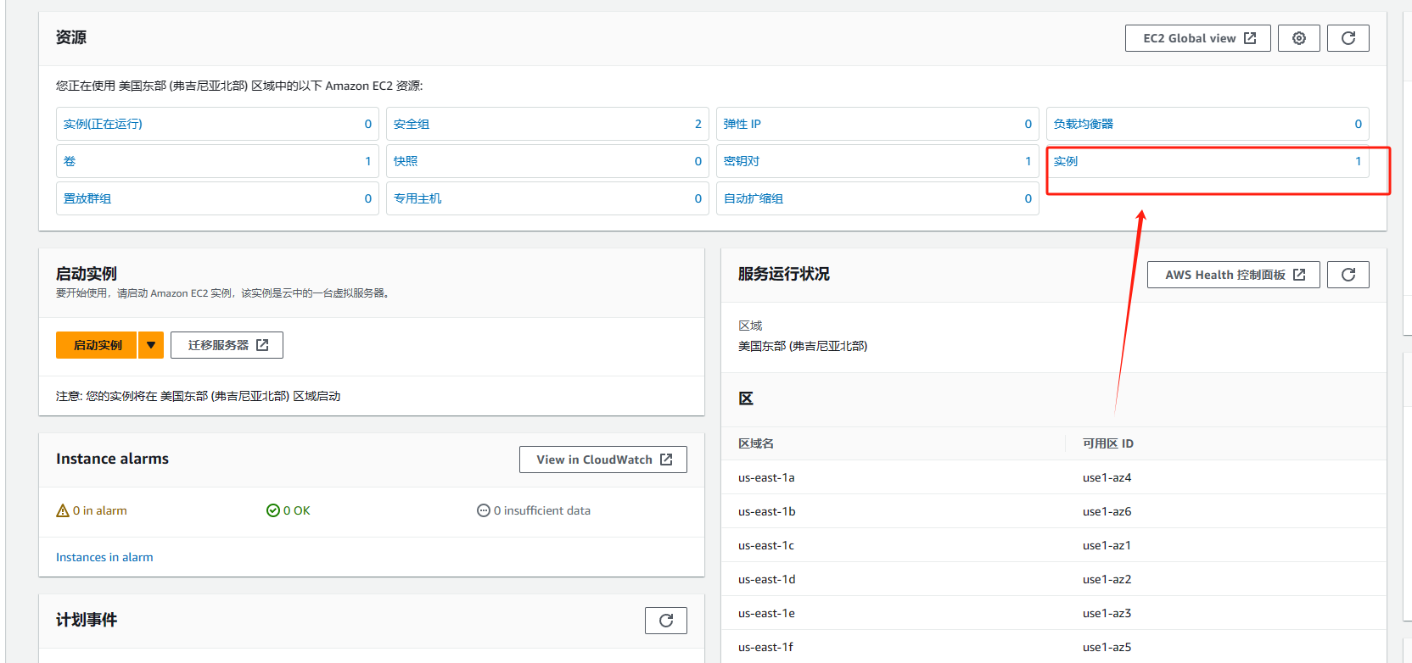Click the 0 insufficient data indicator

tap(534, 510)
